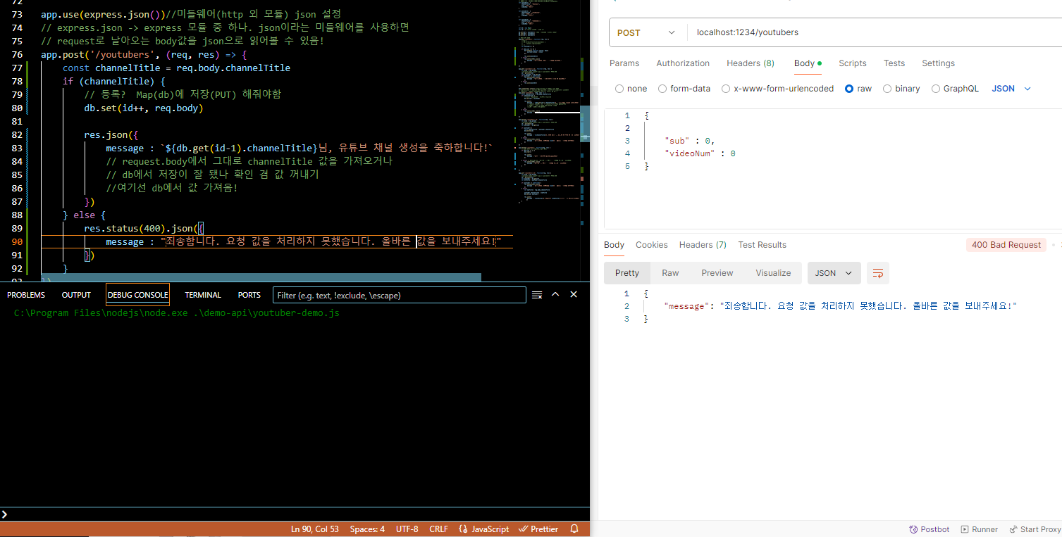This screenshot has width=1062, height=537.
Task: Close the VS Code bottom panel
Action: click(x=574, y=295)
